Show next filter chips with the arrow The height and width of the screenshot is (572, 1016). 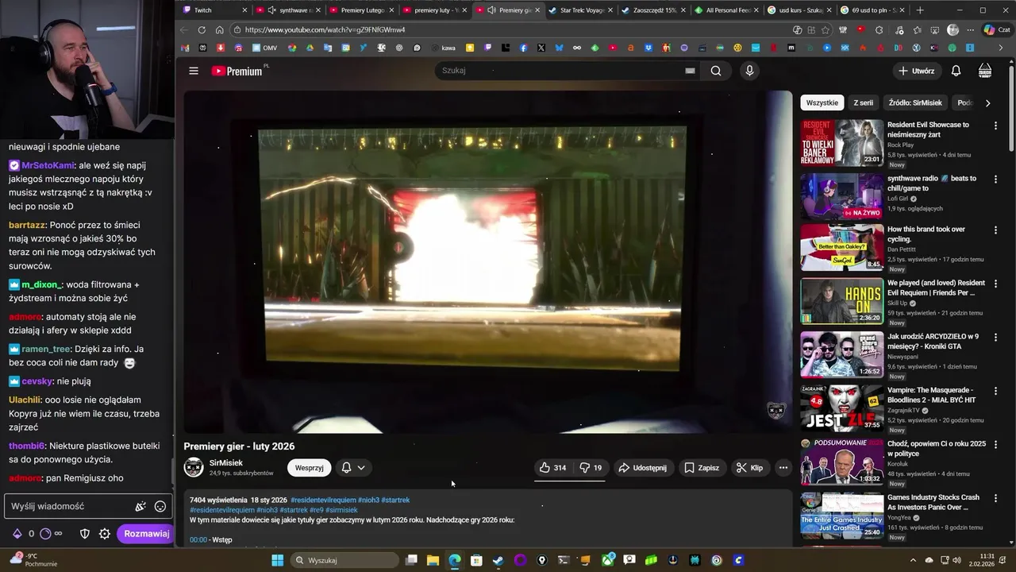tap(987, 102)
